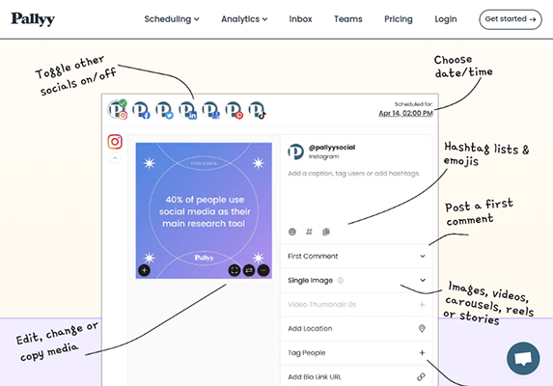Expand the First Comment section
The image size is (553, 386).
coord(356,257)
